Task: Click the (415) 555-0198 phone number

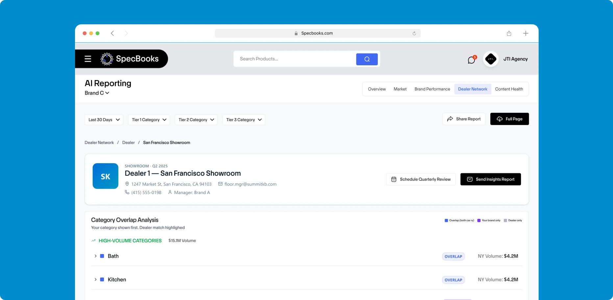Action: 146,193
